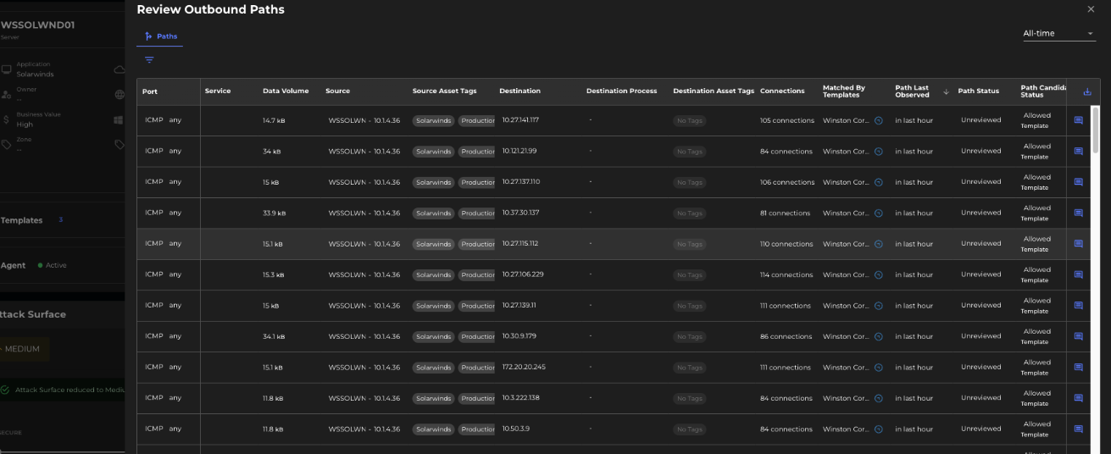
Task: Click template info icon for 10.27.137.110 row
Action: coord(879,182)
